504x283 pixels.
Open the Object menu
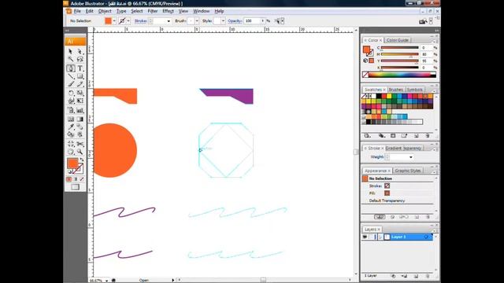105,11
